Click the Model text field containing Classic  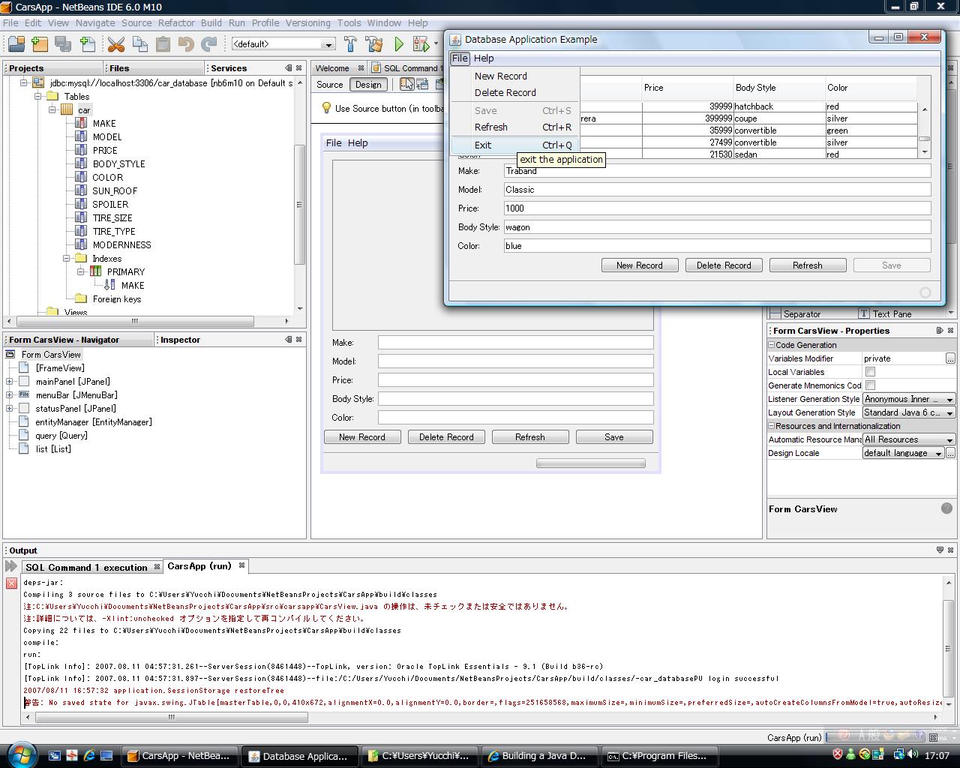716,190
